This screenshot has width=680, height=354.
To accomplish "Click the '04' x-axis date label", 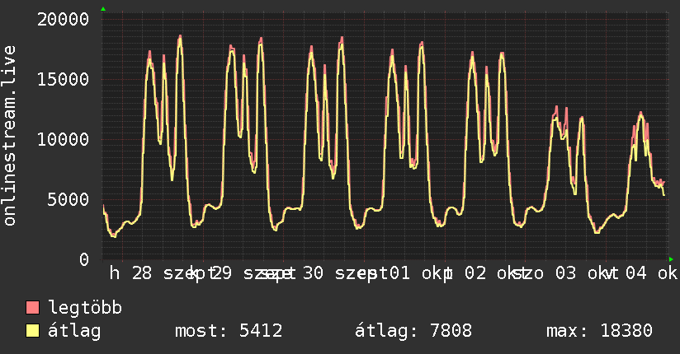I will [635, 273].
